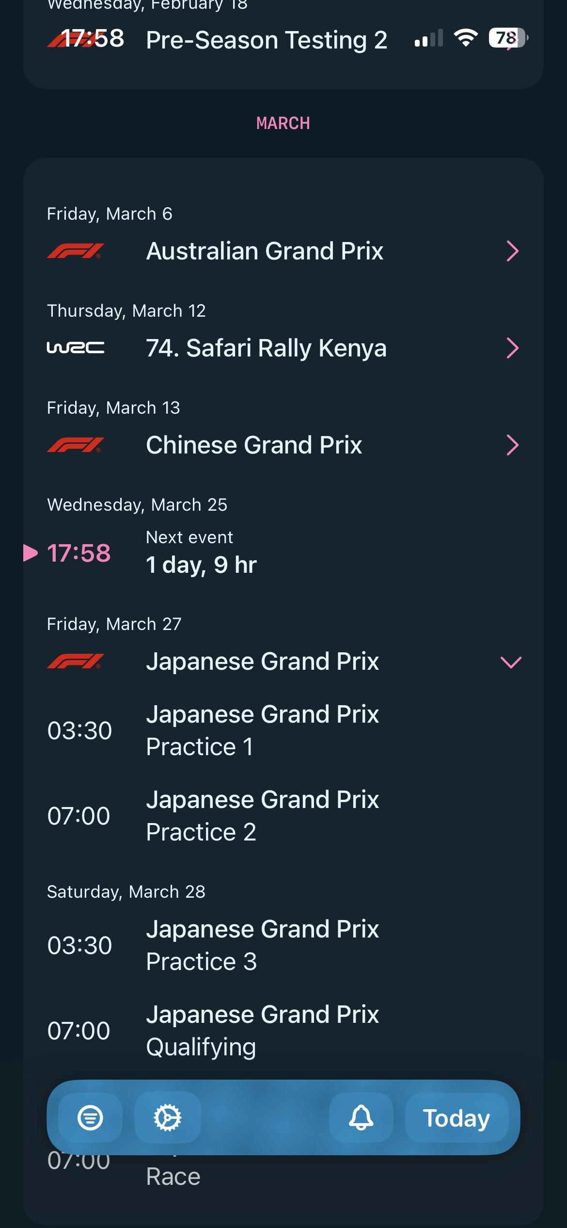Expand the Chinese Grand Prix chevron
This screenshot has height=1228, width=567.
512,445
